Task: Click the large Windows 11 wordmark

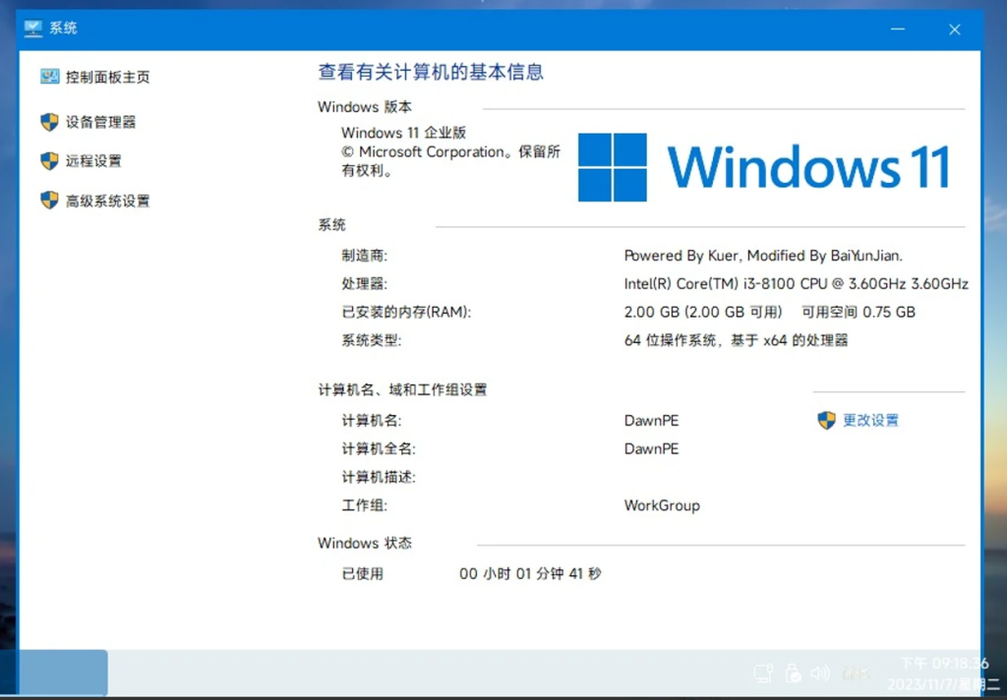Action: click(808, 167)
